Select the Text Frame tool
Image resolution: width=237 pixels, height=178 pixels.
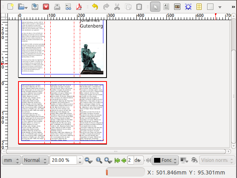166,7
